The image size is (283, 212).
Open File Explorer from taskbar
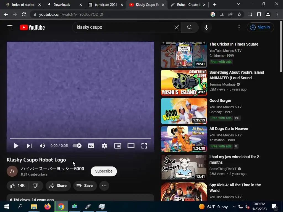click(34, 206)
